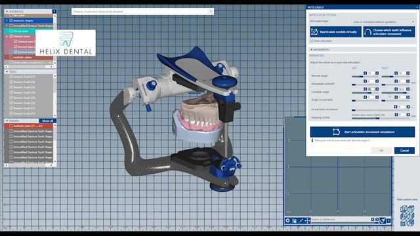Decrease left Condylar angle value
Image resolution: width=420 pixels, height=236 pixels.
[365, 89]
